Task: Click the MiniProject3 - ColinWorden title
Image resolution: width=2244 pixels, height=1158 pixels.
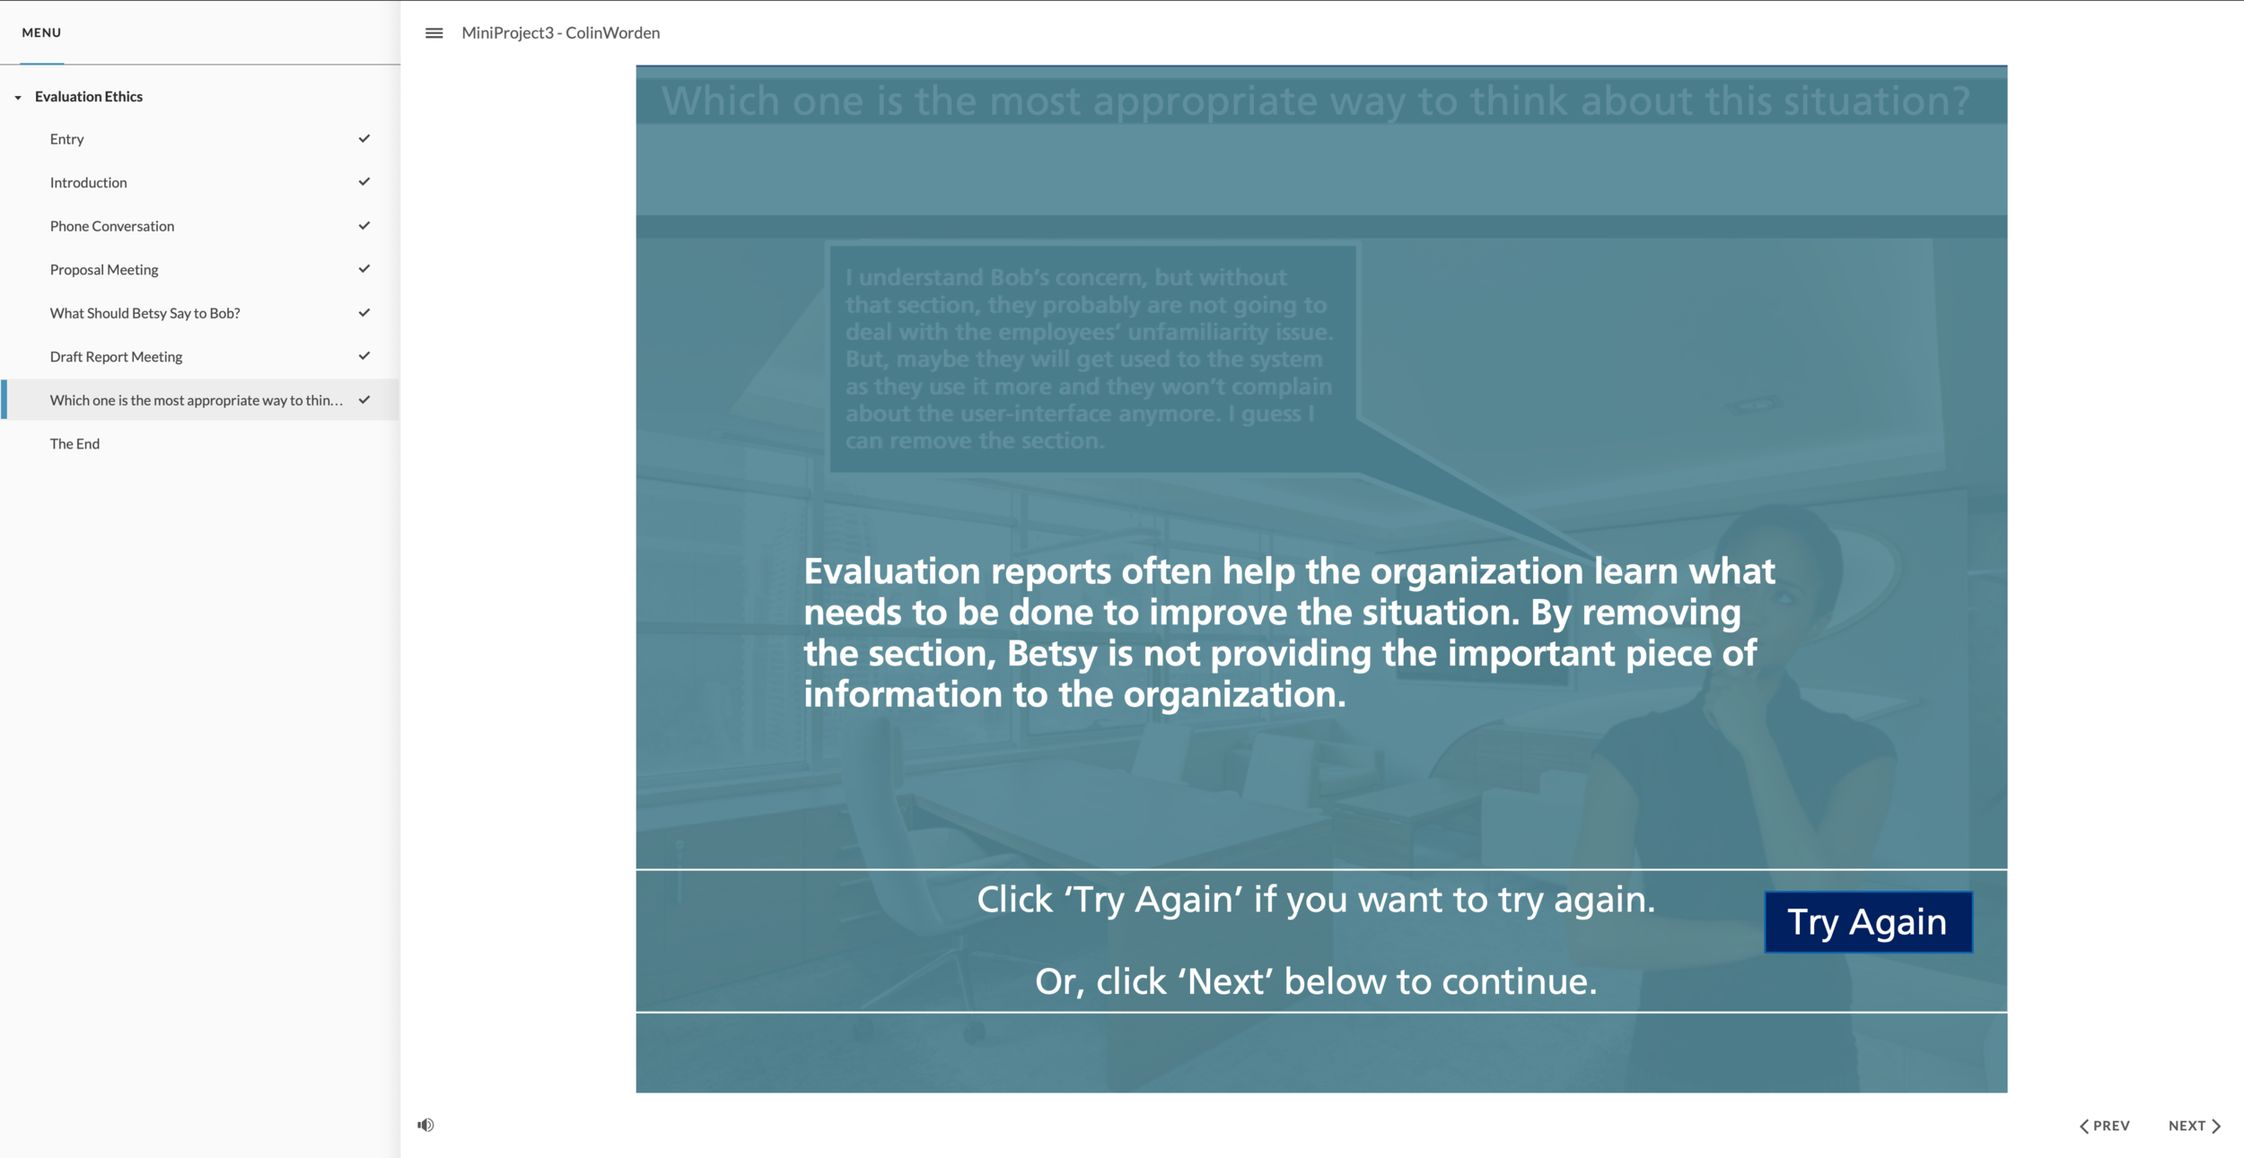Action: pos(560,33)
